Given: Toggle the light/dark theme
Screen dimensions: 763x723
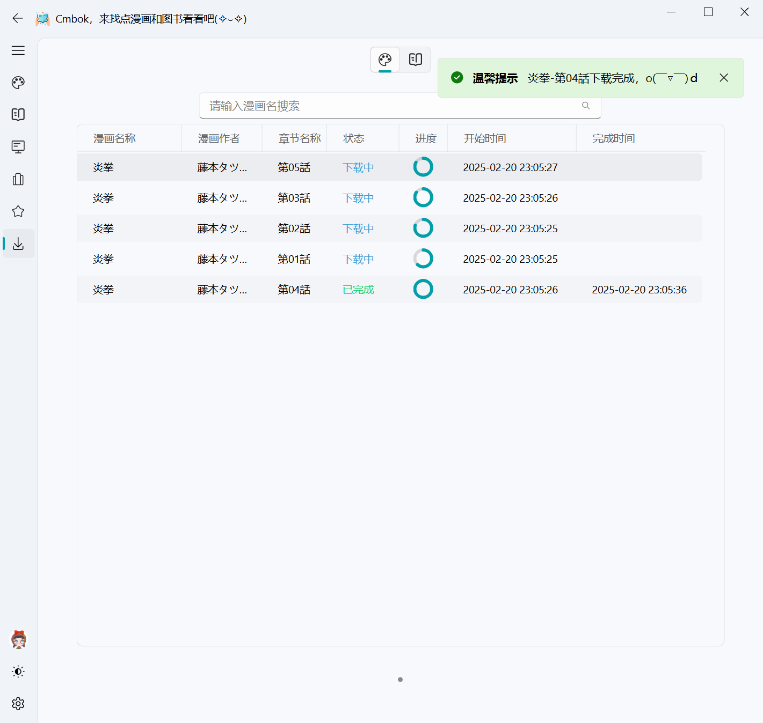Looking at the screenshot, I should (18, 672).
